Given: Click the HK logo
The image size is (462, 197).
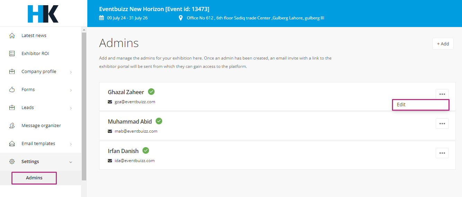Looking at the screenshot, I should click(43, 14).
